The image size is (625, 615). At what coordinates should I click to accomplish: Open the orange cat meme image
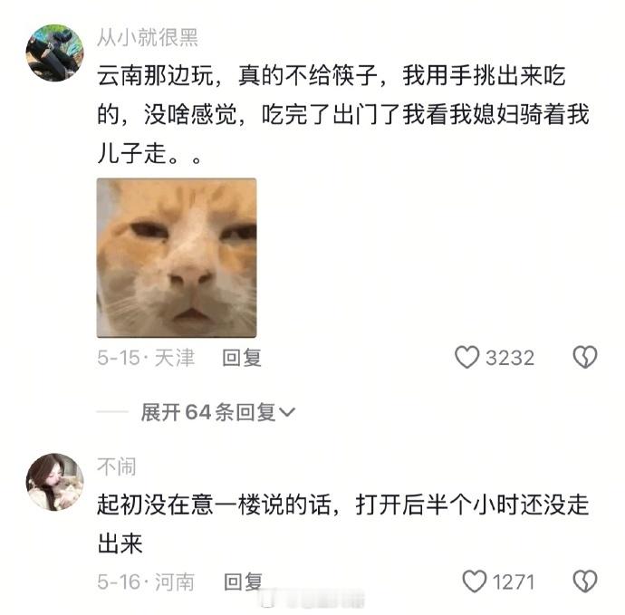pos(177,258)
